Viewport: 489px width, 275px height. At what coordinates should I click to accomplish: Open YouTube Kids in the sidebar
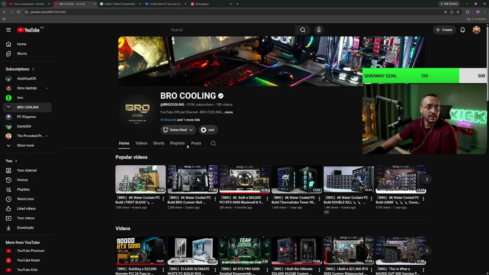pos(28,270)
